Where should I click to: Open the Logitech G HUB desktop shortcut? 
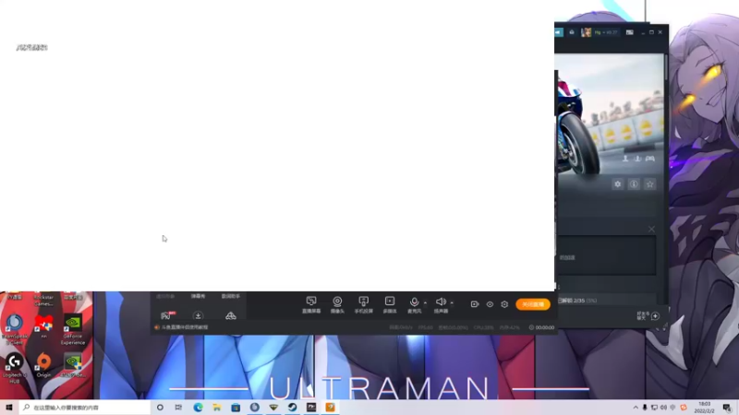[x=15, y=367]
